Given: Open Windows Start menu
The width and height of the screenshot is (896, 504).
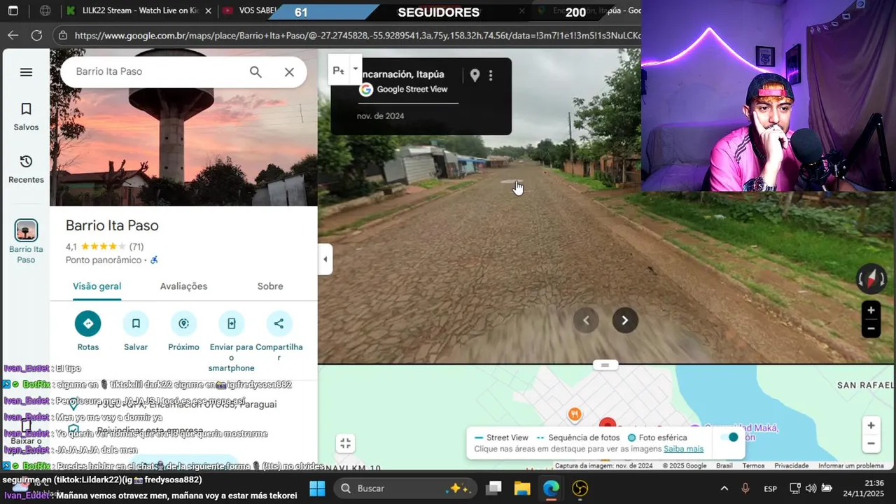Looking at the screenshot, I should click(x=317, y=488).
